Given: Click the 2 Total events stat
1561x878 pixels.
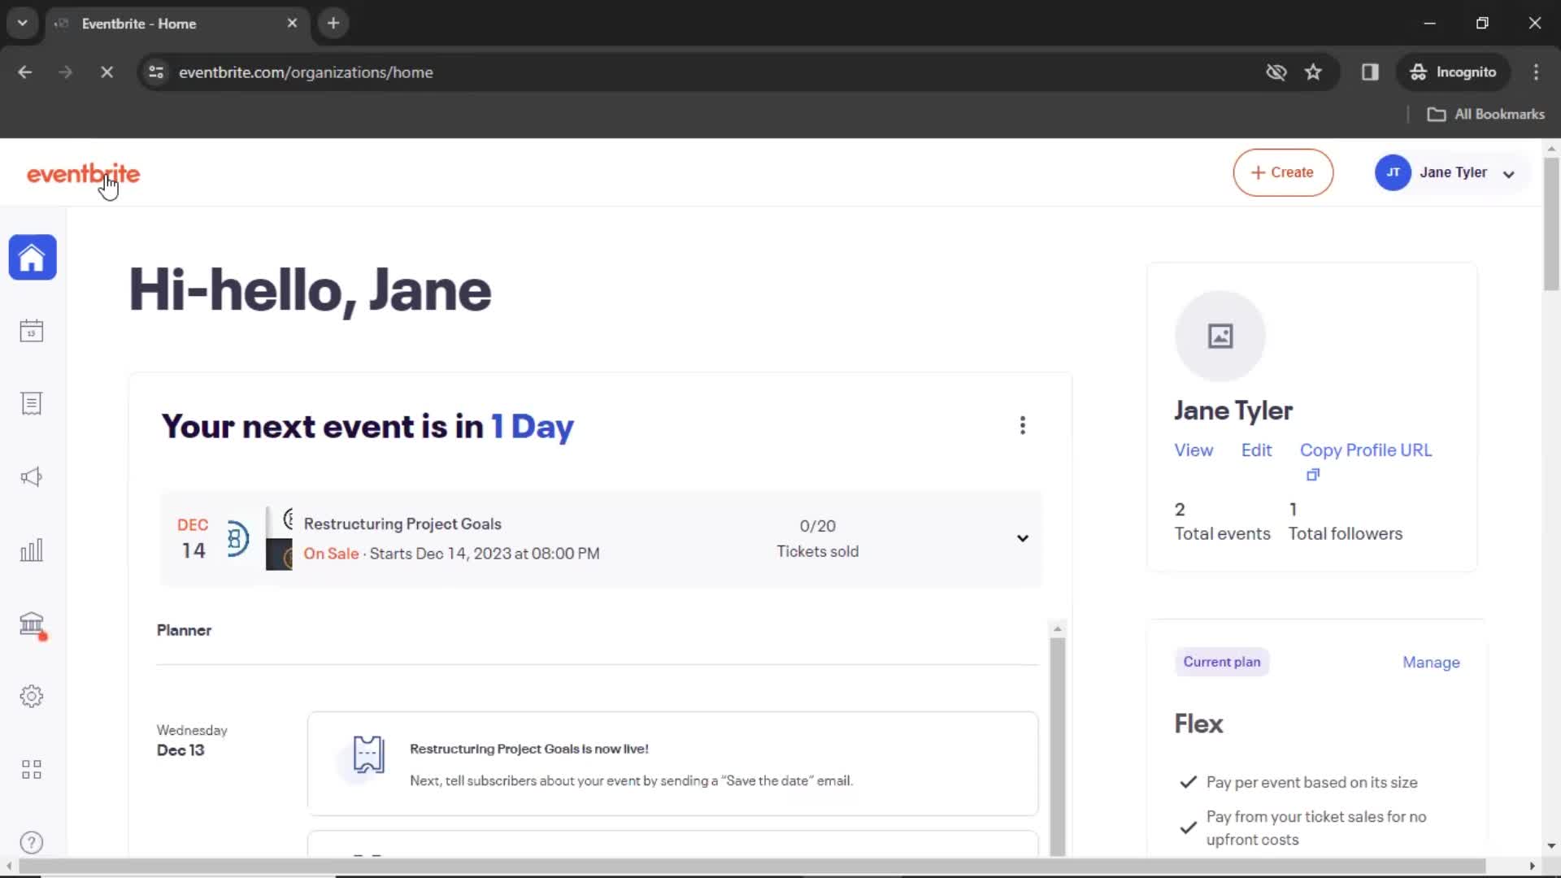Looking at the screenshot, I should 1222,521.
